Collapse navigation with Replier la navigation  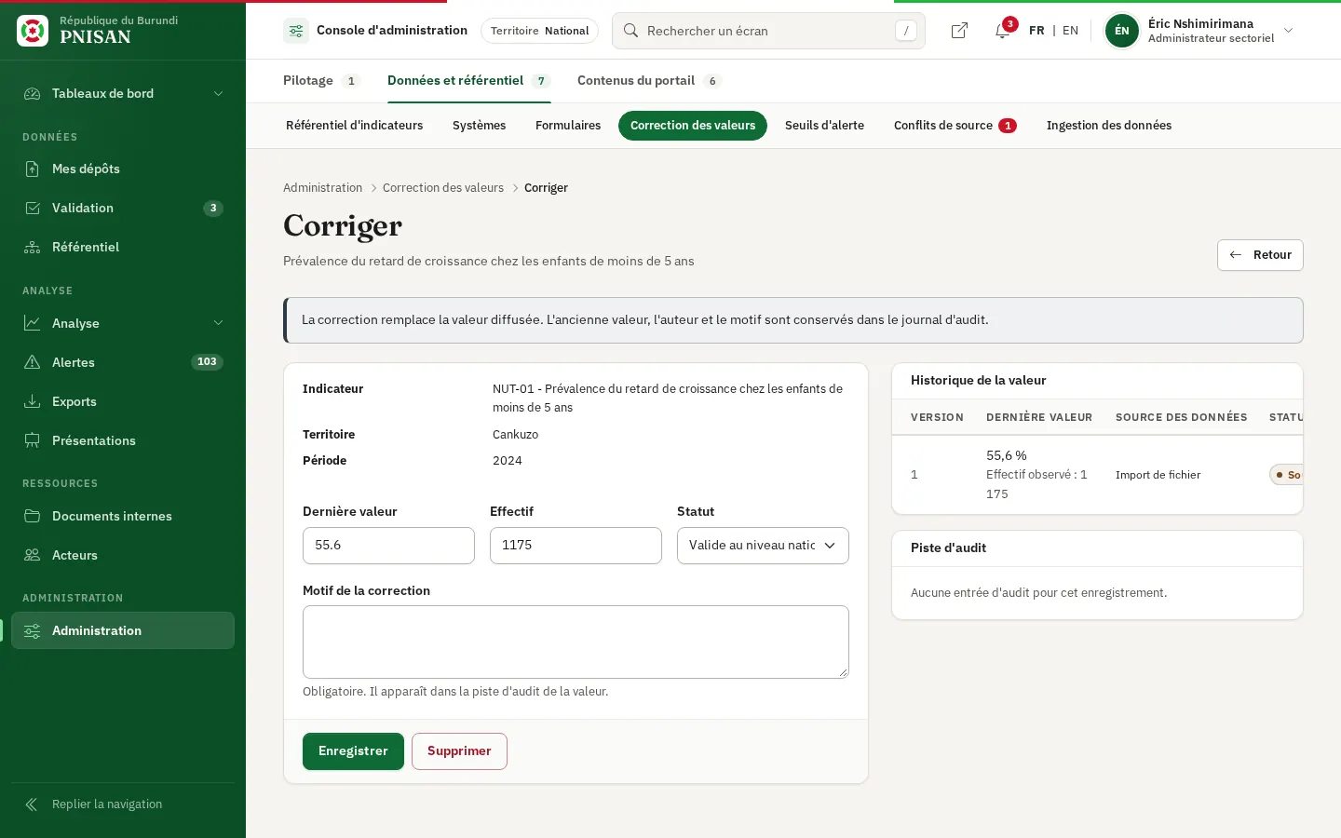[123, 804]
